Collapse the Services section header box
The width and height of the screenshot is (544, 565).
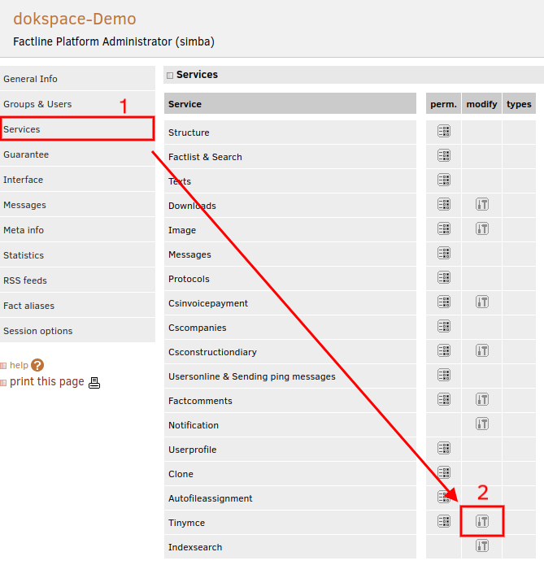coord(170,76)
